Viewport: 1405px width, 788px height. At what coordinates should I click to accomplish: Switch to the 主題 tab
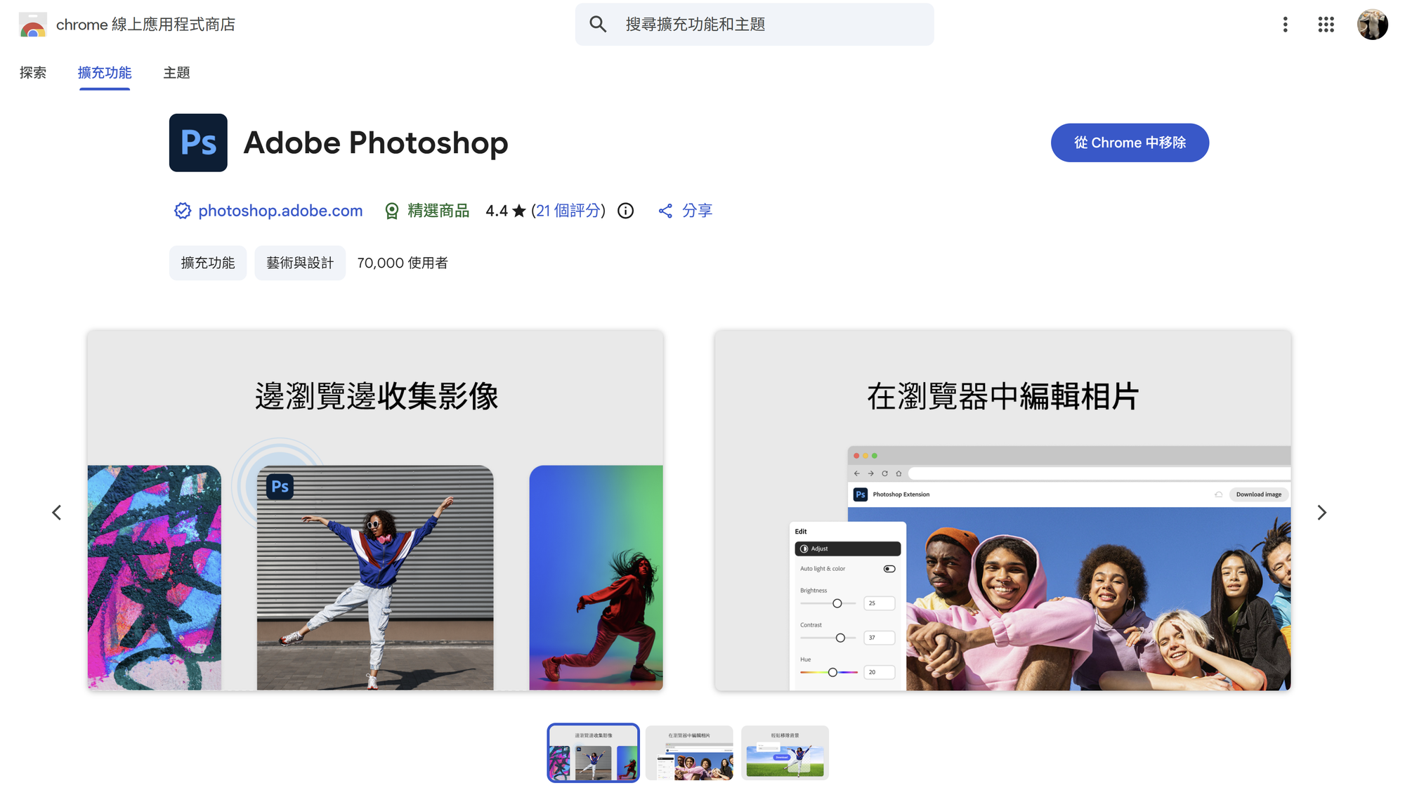click(x=176, y=73)
